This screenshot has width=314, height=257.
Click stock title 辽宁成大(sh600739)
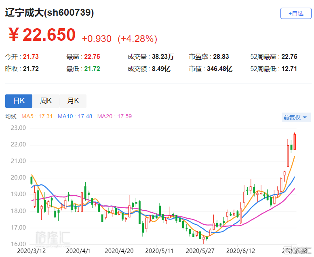click(49, 13)
